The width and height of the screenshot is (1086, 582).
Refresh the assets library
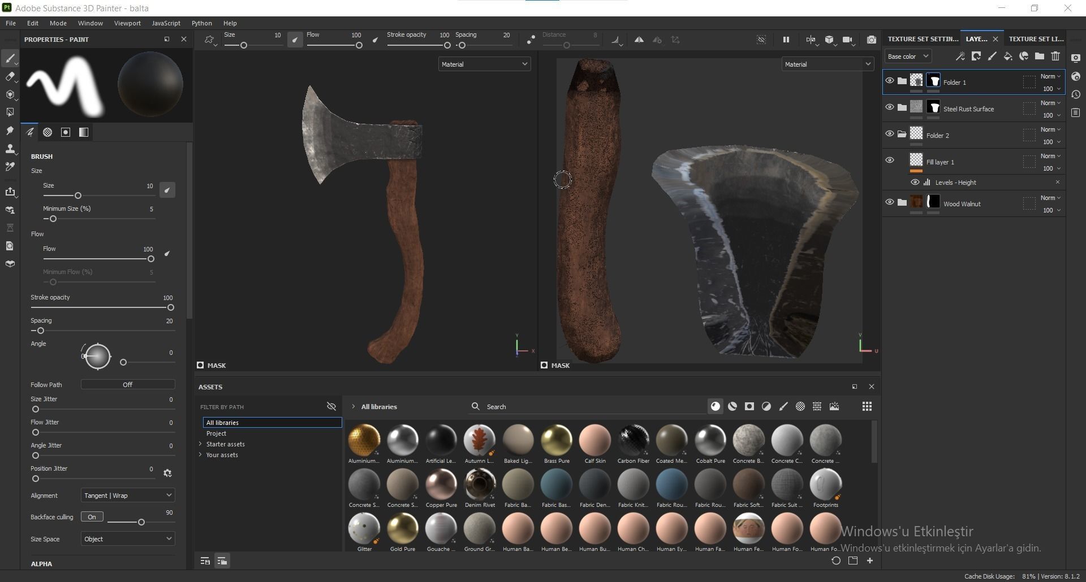point(836,561)
